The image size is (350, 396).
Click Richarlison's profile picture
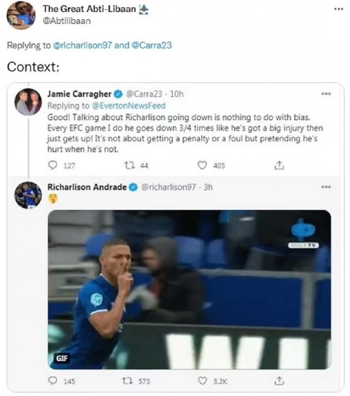(x=28, y=195)
